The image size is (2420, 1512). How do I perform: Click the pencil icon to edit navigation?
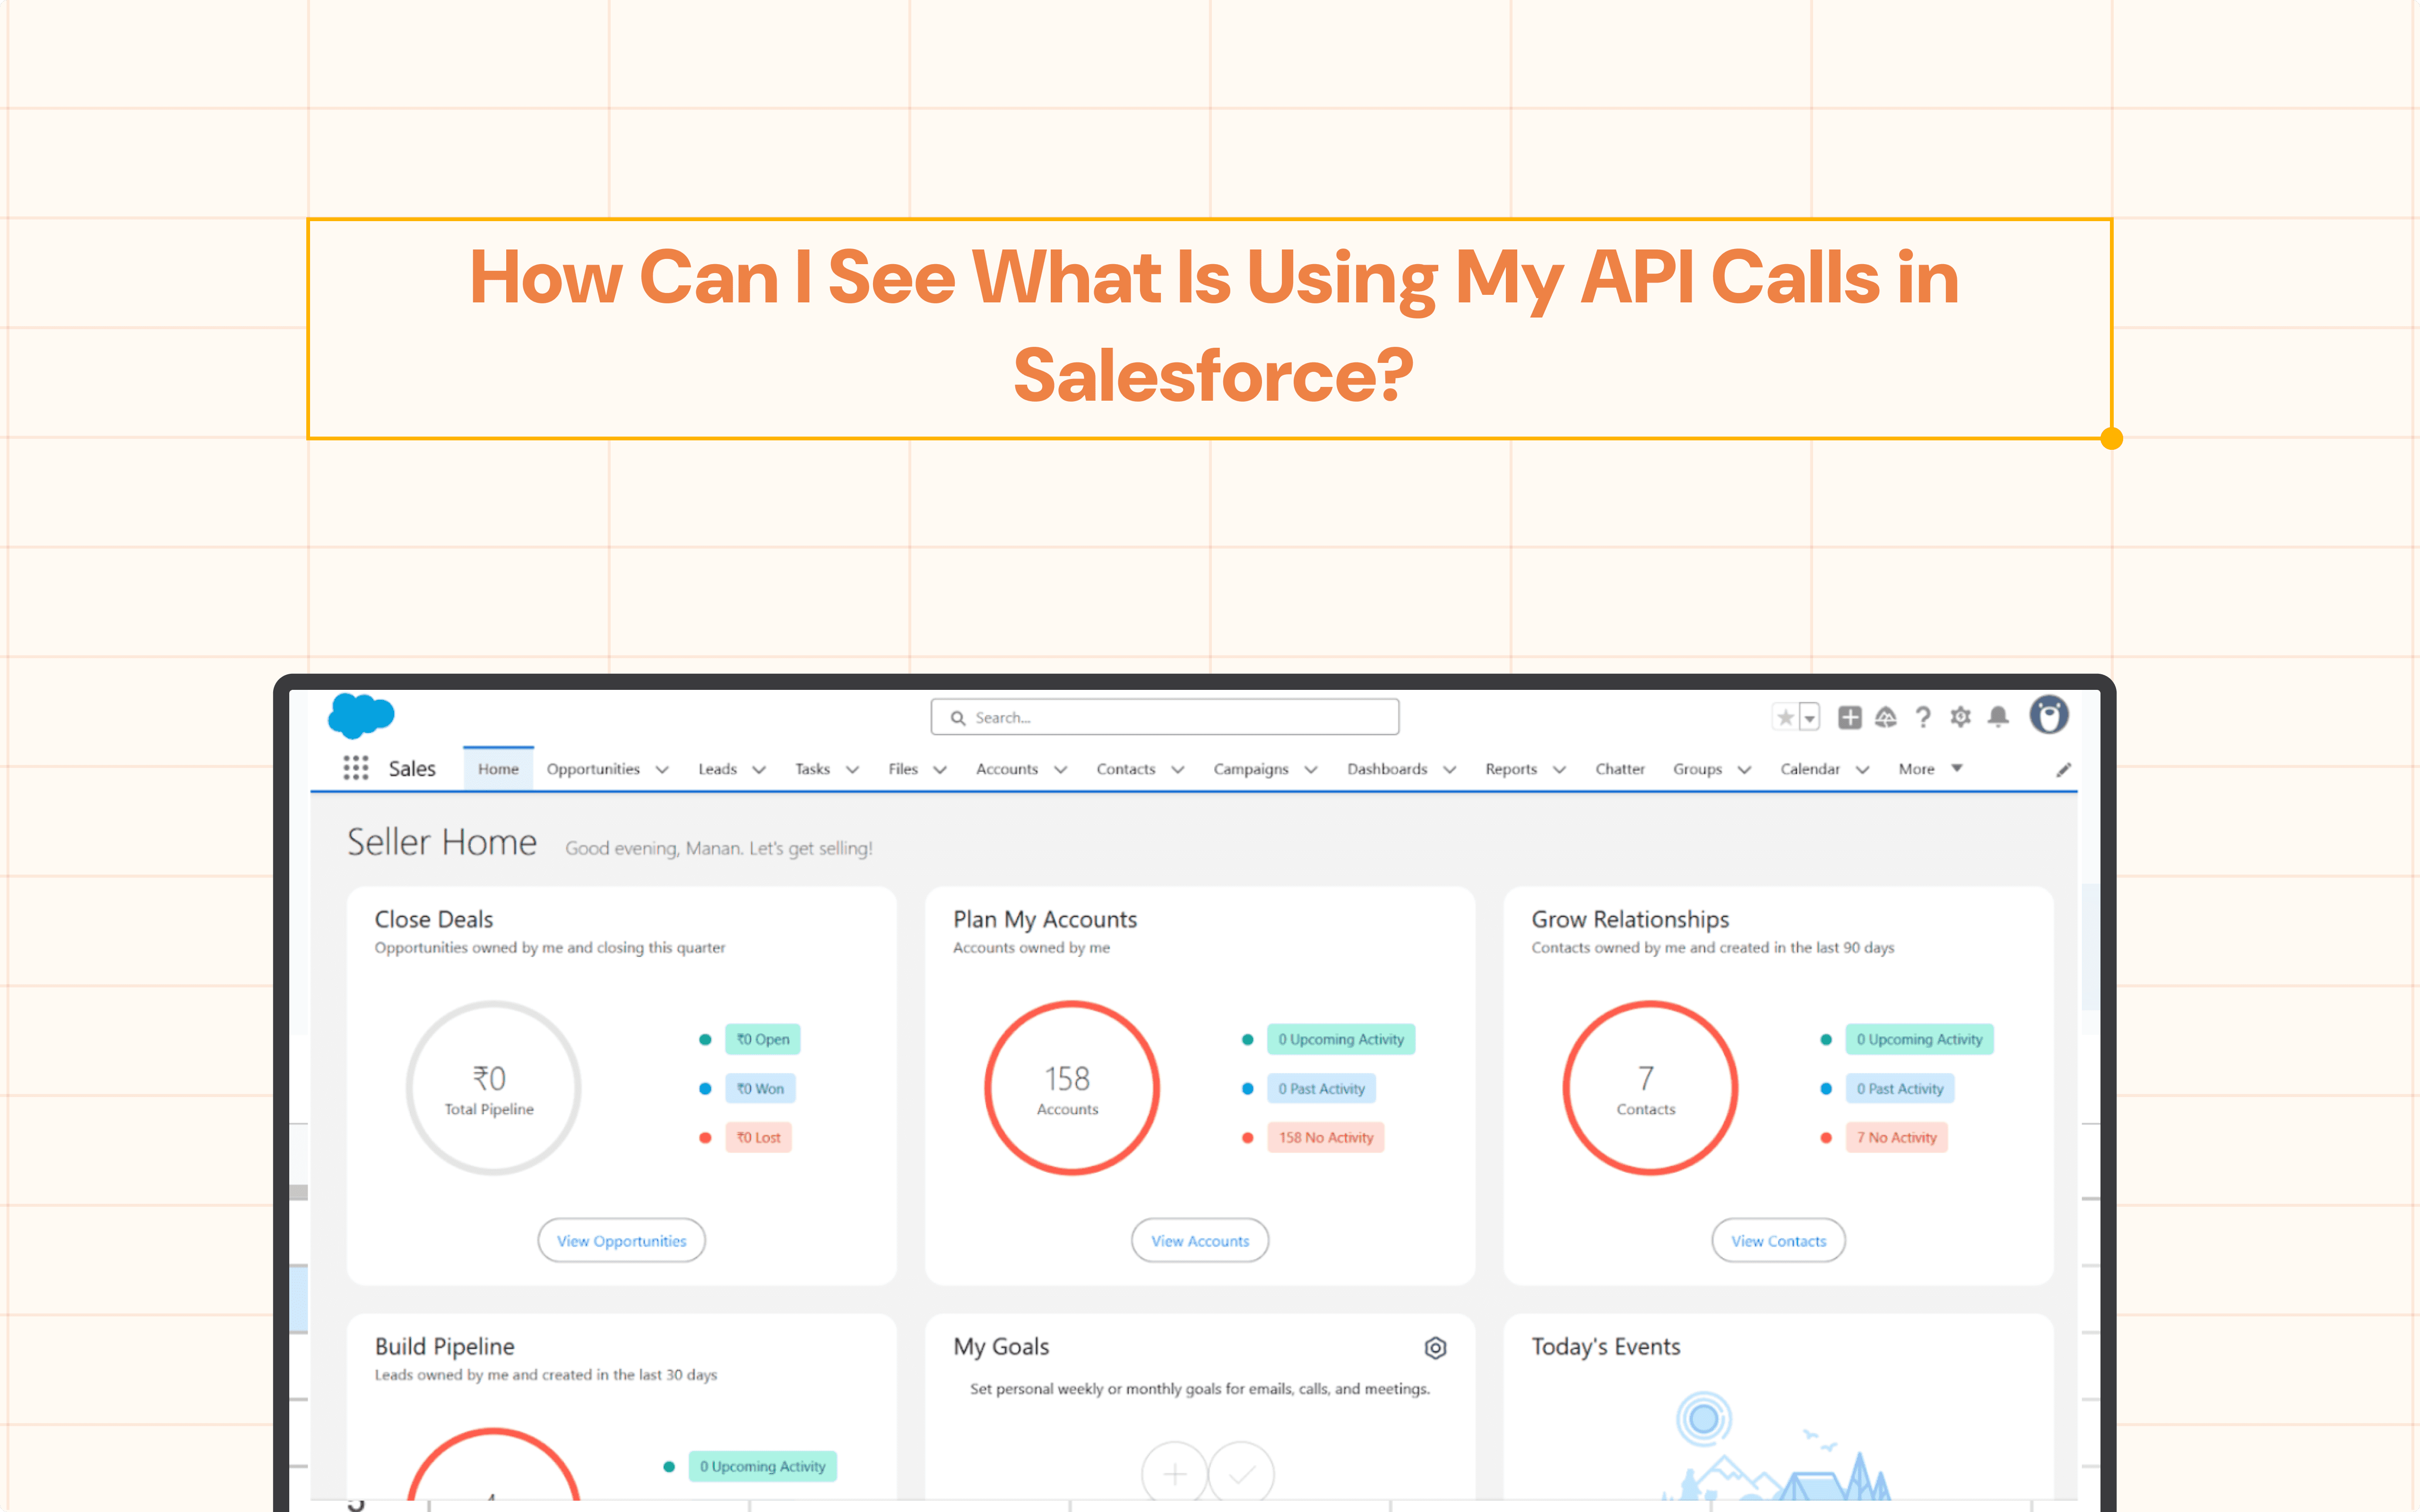(2063, 769)
